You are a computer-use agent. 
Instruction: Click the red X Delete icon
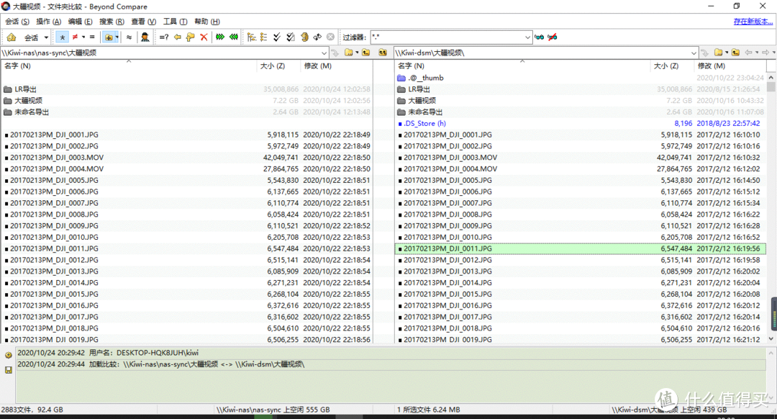[204, 37]
